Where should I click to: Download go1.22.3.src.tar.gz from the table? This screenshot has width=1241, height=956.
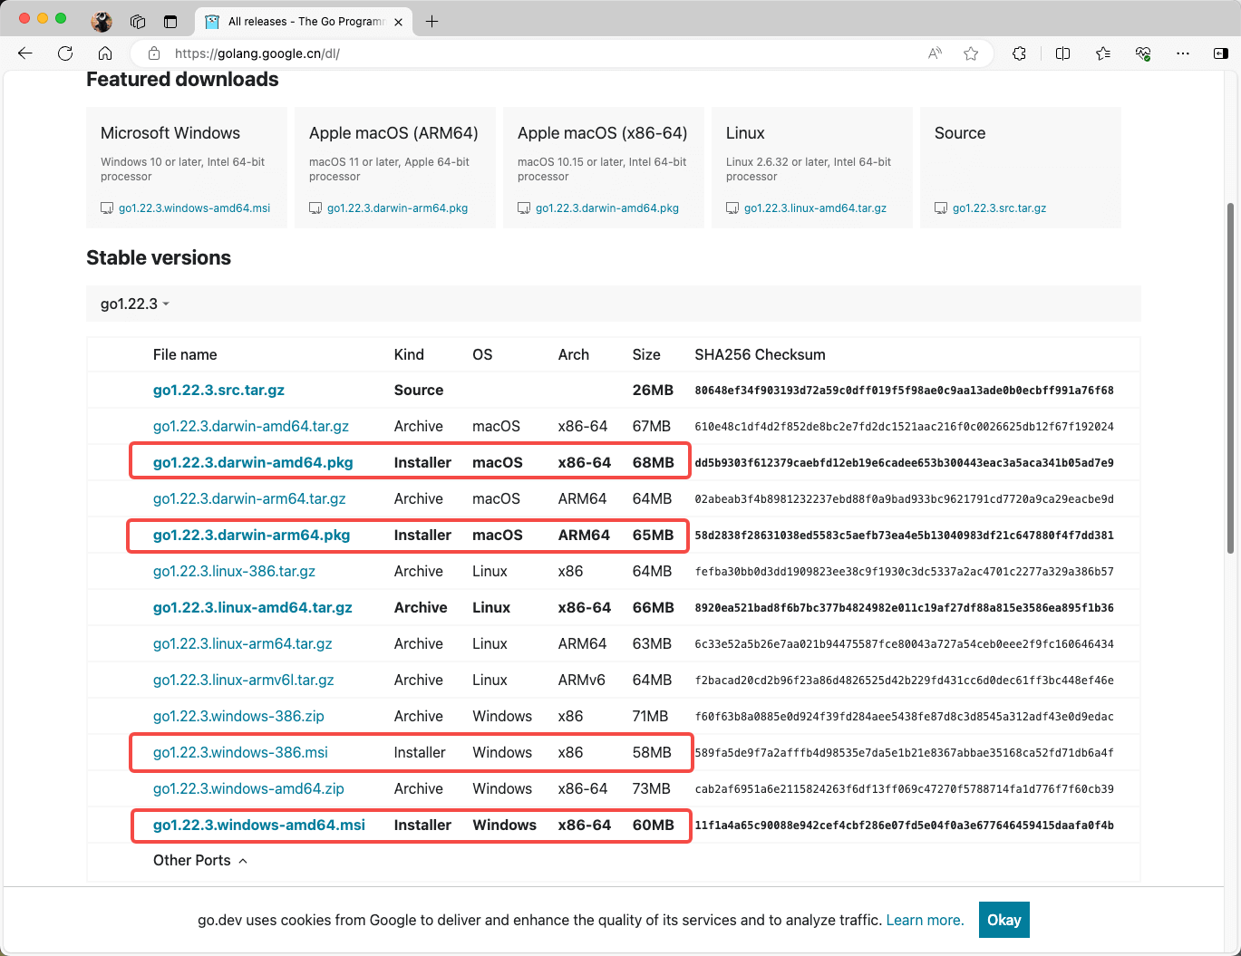(218, 390)
